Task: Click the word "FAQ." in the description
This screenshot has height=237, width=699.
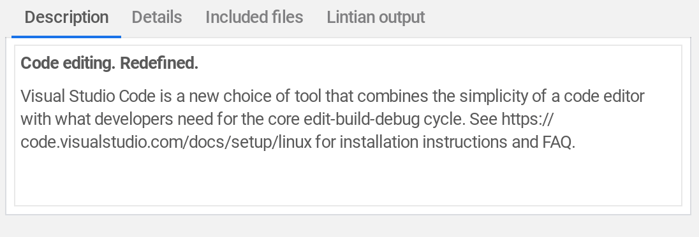Action: (559, 143)
